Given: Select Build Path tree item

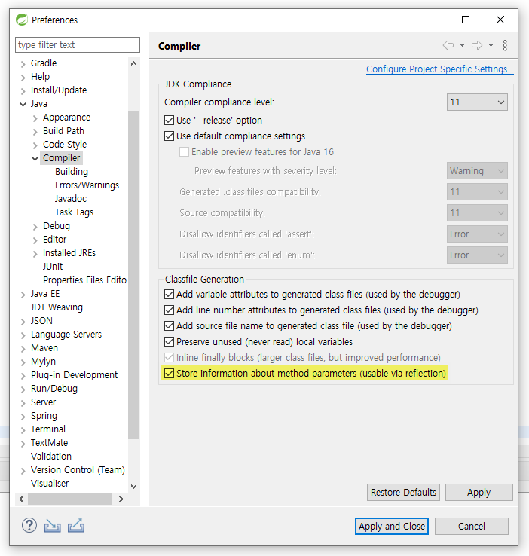Looking at the screenshot, I should [63, 131].
